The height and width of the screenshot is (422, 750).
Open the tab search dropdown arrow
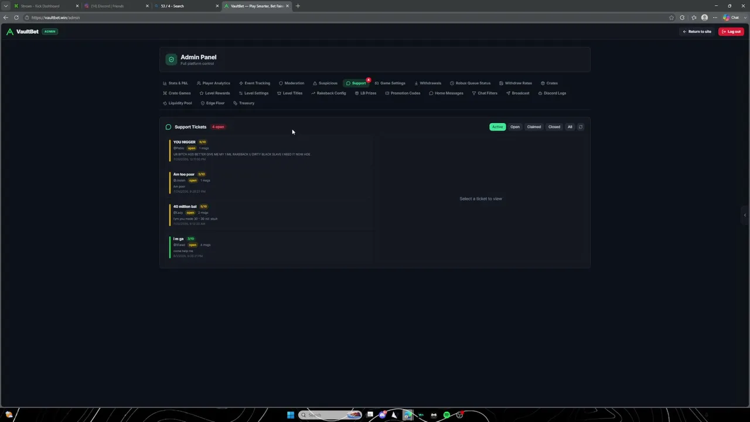(5, 6)
